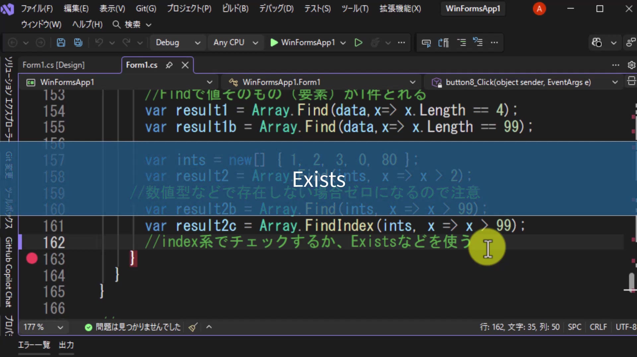637x357 pixels.
Task: Expand the error navigation up-arrow in status strip
Action: coord(209,327)
